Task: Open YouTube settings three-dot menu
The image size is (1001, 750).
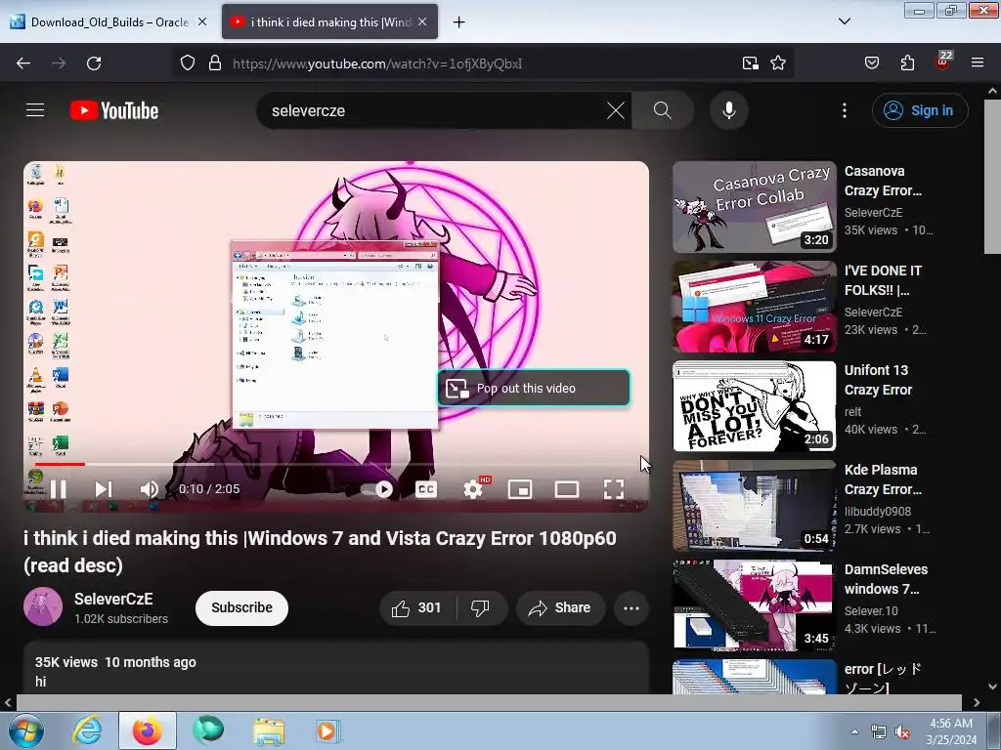Action: coord(844,111)
